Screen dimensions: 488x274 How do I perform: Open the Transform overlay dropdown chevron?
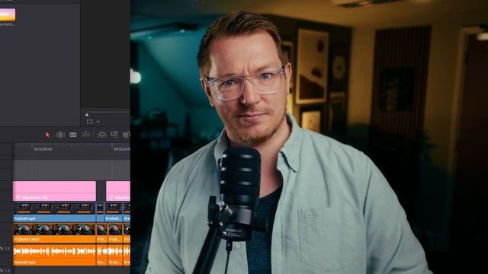(x=98, y=122)
